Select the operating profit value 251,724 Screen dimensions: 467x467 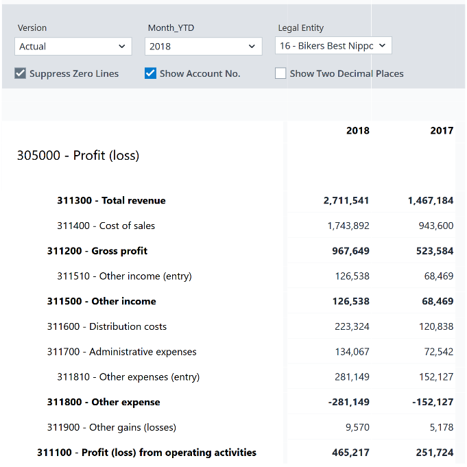(435, 453)
